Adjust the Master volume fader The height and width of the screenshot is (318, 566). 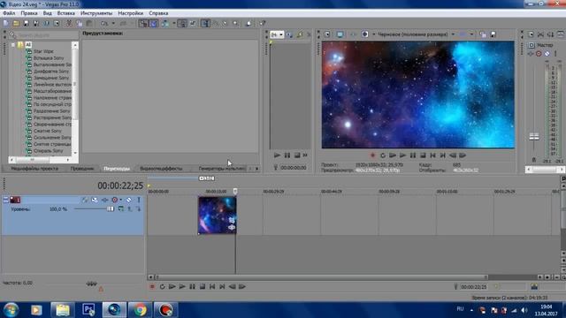tap(534, 136)
